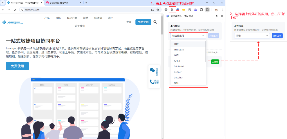Click the 登录 link
The width and height of the screenshot is (287, 139).
click(129, 22)
